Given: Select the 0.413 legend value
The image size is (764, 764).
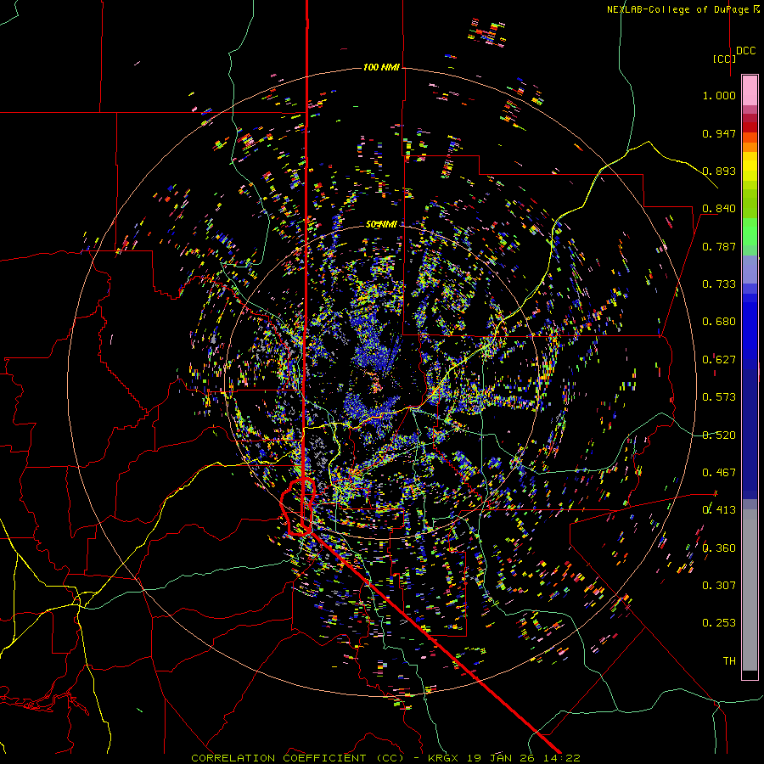Looking at the screenshot, I should pos(719,510).
